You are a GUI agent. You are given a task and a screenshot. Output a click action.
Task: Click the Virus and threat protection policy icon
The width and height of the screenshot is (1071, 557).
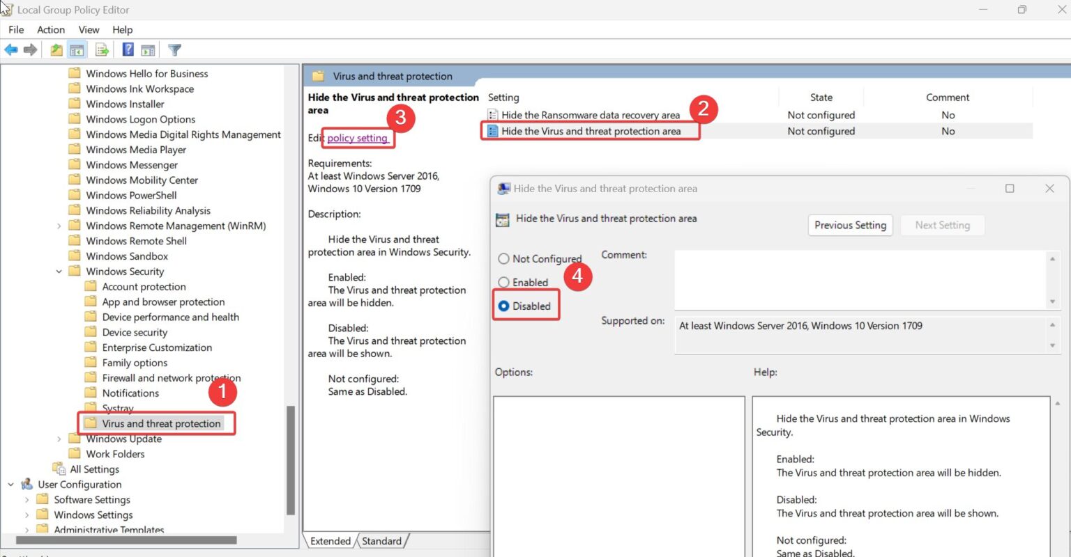[x=493, y=131]
